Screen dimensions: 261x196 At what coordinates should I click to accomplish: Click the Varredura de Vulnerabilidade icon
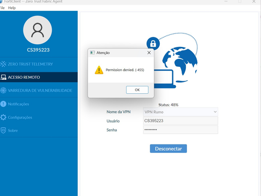[3, 90]
